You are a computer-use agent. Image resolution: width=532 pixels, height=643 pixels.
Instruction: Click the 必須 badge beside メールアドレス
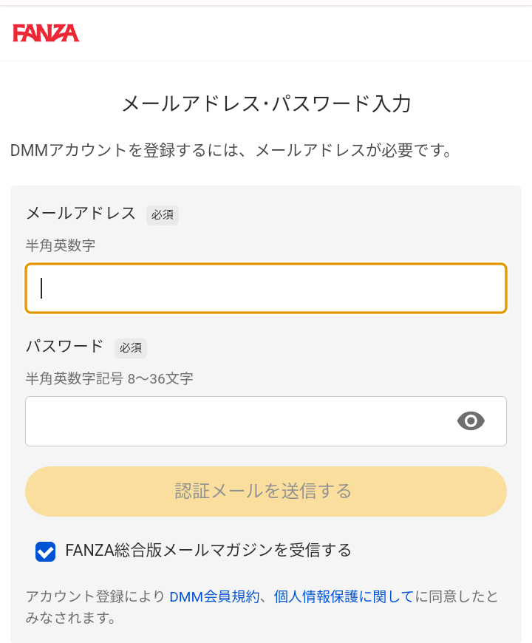pyautogui.click(x=163, y=215)
